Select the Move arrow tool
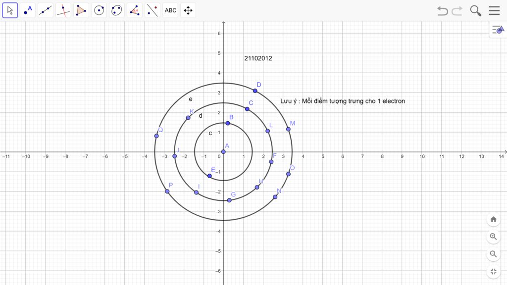Screen dimensions: 507x285 (x=10, y=10)
